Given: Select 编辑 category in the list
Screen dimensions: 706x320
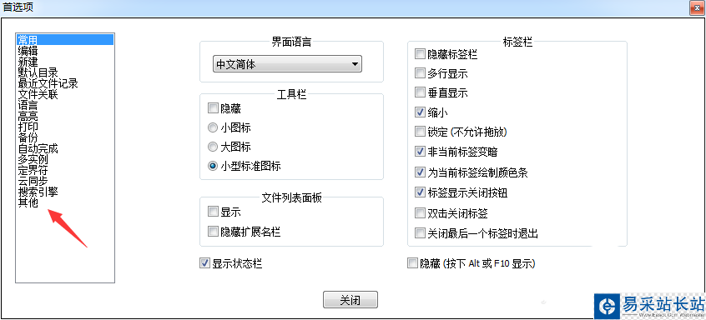Looking at the screenshot, I should pyautogui.click(x=28, y=51).
